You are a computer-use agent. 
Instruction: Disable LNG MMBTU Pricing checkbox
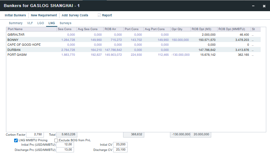coord(16,140)
